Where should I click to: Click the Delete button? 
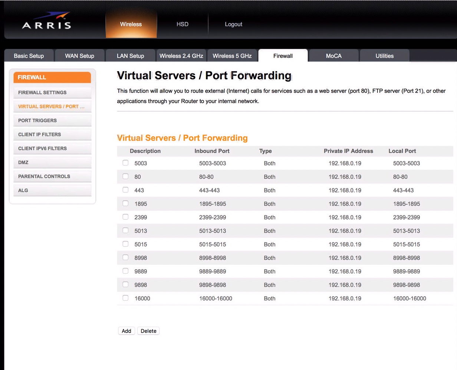click(148, 331)
